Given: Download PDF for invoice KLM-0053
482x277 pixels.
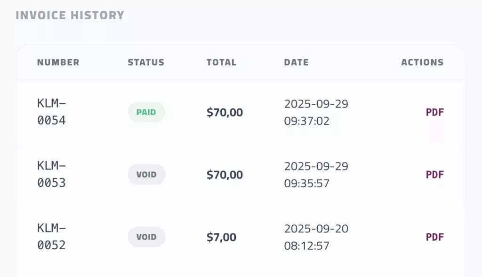Looking at the screenshot, I should [434, 174].
